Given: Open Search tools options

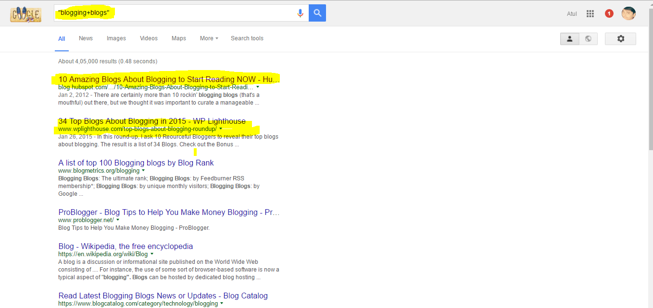Looking at the screenshot, I should coord(247,38).
